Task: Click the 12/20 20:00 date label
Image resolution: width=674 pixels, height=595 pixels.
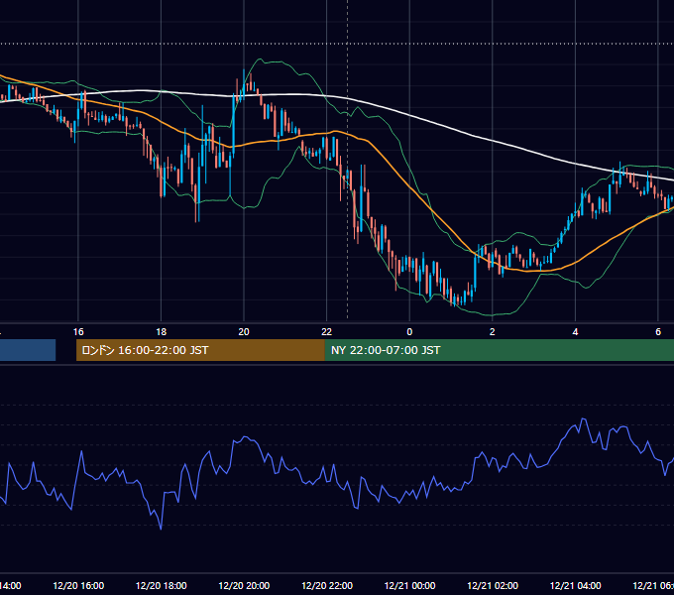Action: pyautogui.click(x=244, y=585)
